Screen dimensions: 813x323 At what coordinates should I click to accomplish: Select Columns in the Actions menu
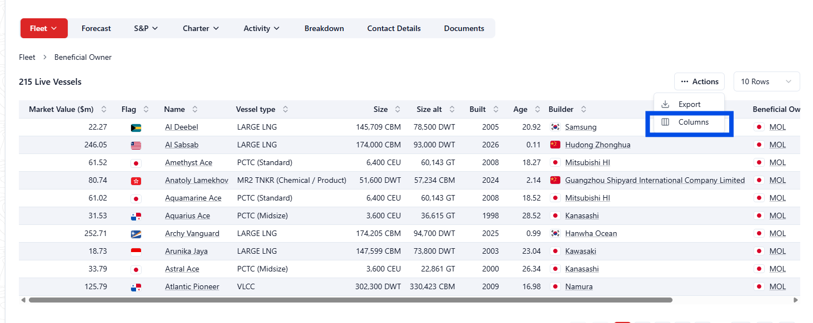point(689,122)
